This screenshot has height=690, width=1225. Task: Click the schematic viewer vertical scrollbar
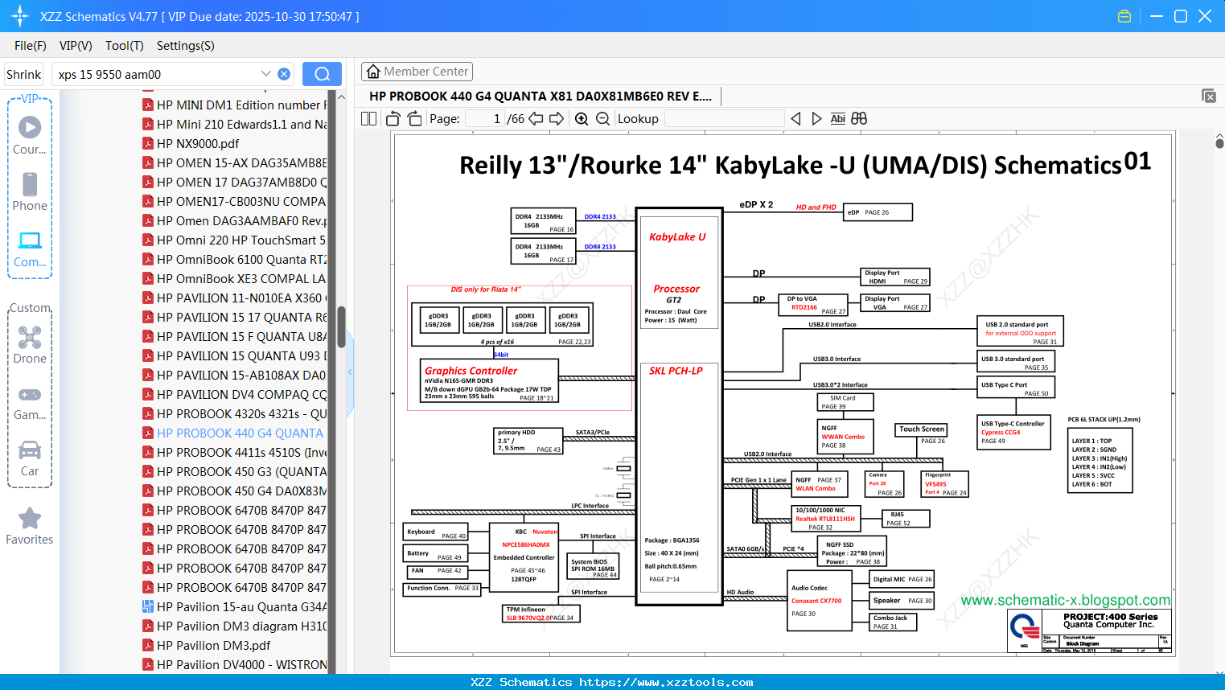coord(1219,142)
